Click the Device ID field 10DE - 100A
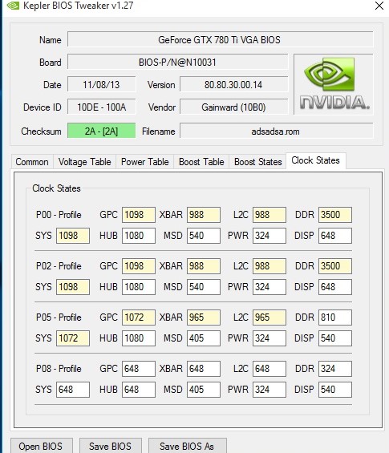 (x=101, y=107)
